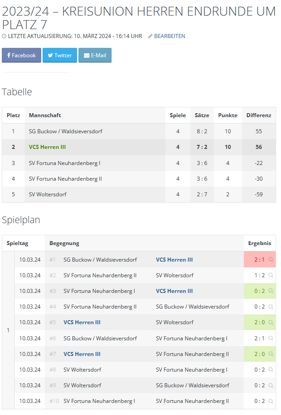281x415 pixels.
Task: Click the Differenz column header
Action: 259,115
